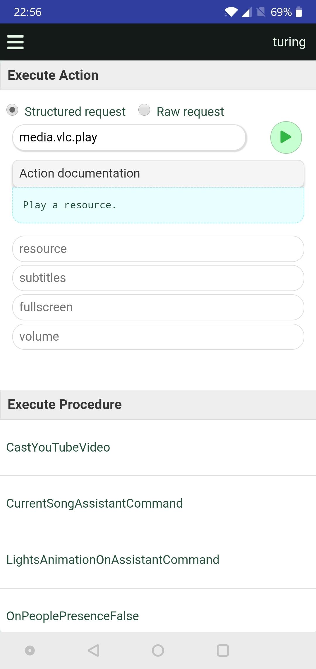Screen dimensions: 316x669
Task: Select the Raw request radio button
Action: pos(144,110)
